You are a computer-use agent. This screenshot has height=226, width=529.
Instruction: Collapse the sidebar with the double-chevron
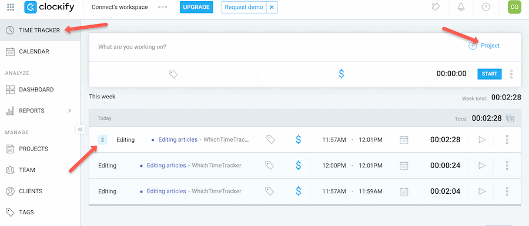[x=81, y=129]
